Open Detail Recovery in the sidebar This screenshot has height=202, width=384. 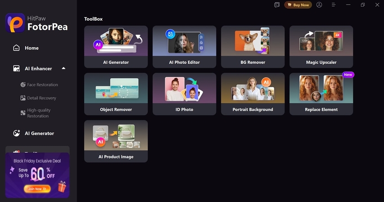pyautogui.click(x=41, y=98)
